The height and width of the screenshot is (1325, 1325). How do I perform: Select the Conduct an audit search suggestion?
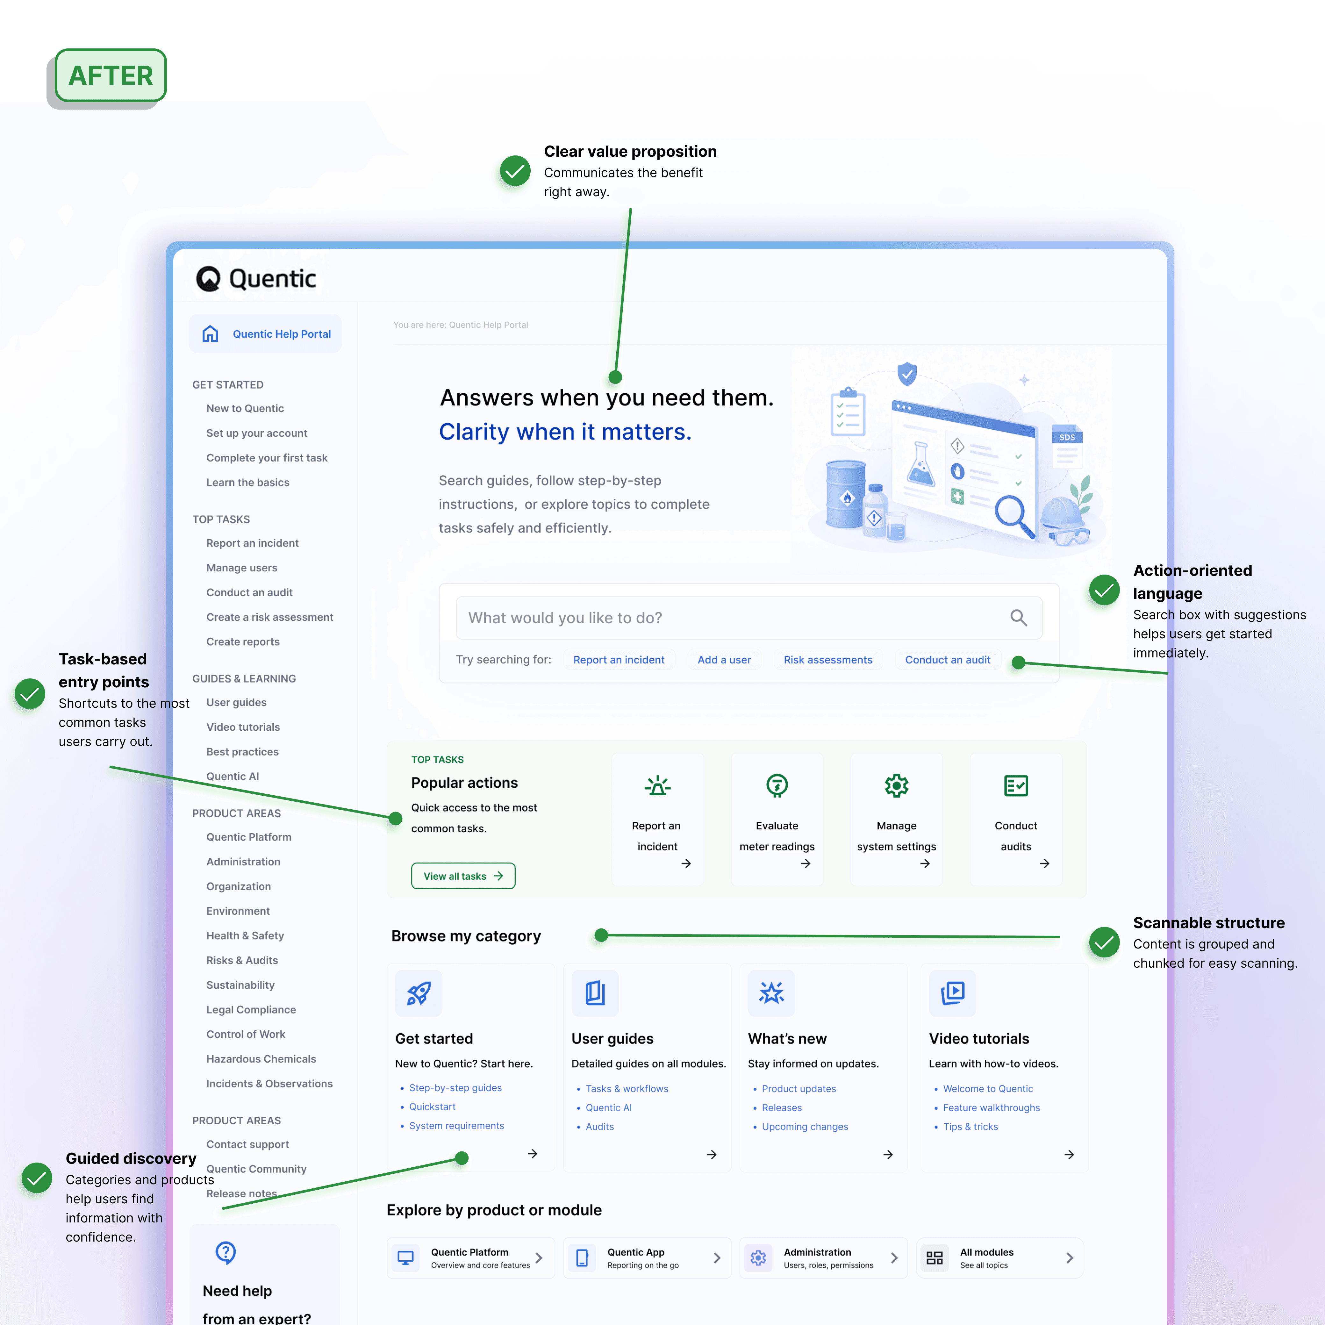(948, 660)
